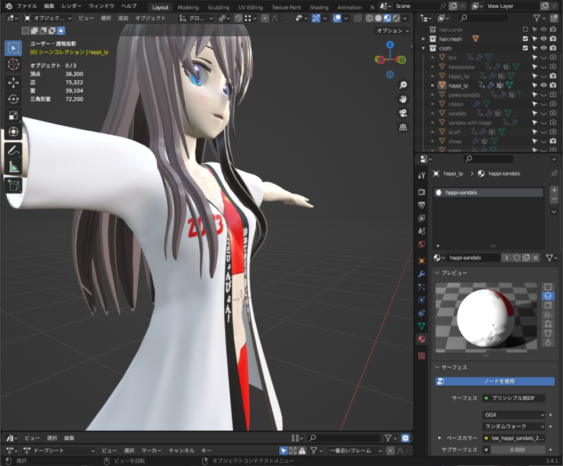Select the Annotate tool
563x466 pixels.
click(13, 151)
